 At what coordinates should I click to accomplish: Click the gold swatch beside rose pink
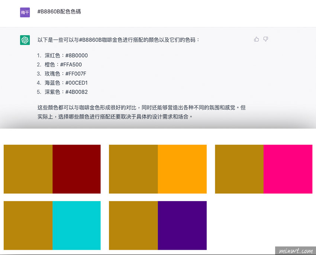tap(239, 169)
